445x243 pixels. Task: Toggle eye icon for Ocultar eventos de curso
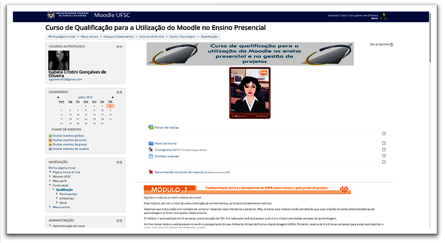click(x=50, y=140)
